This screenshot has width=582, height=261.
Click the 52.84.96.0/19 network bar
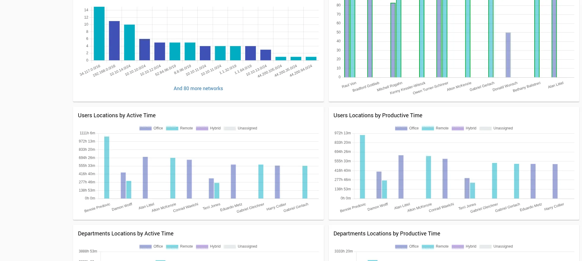click(x=175, y=51)
